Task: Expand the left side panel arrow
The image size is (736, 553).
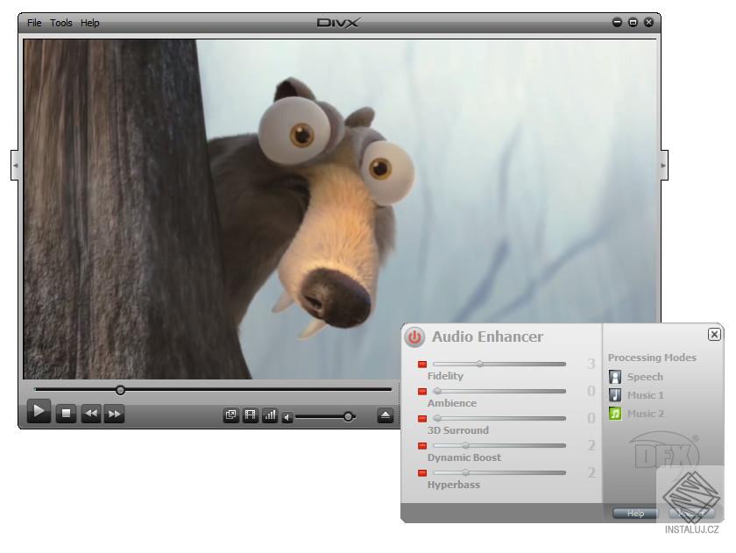Action: tap(15, 166)
